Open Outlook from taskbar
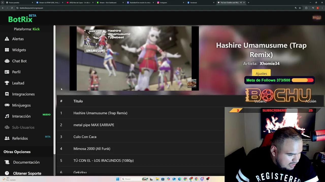The height and width of the screenshot is (182, 325). point(174,179)
